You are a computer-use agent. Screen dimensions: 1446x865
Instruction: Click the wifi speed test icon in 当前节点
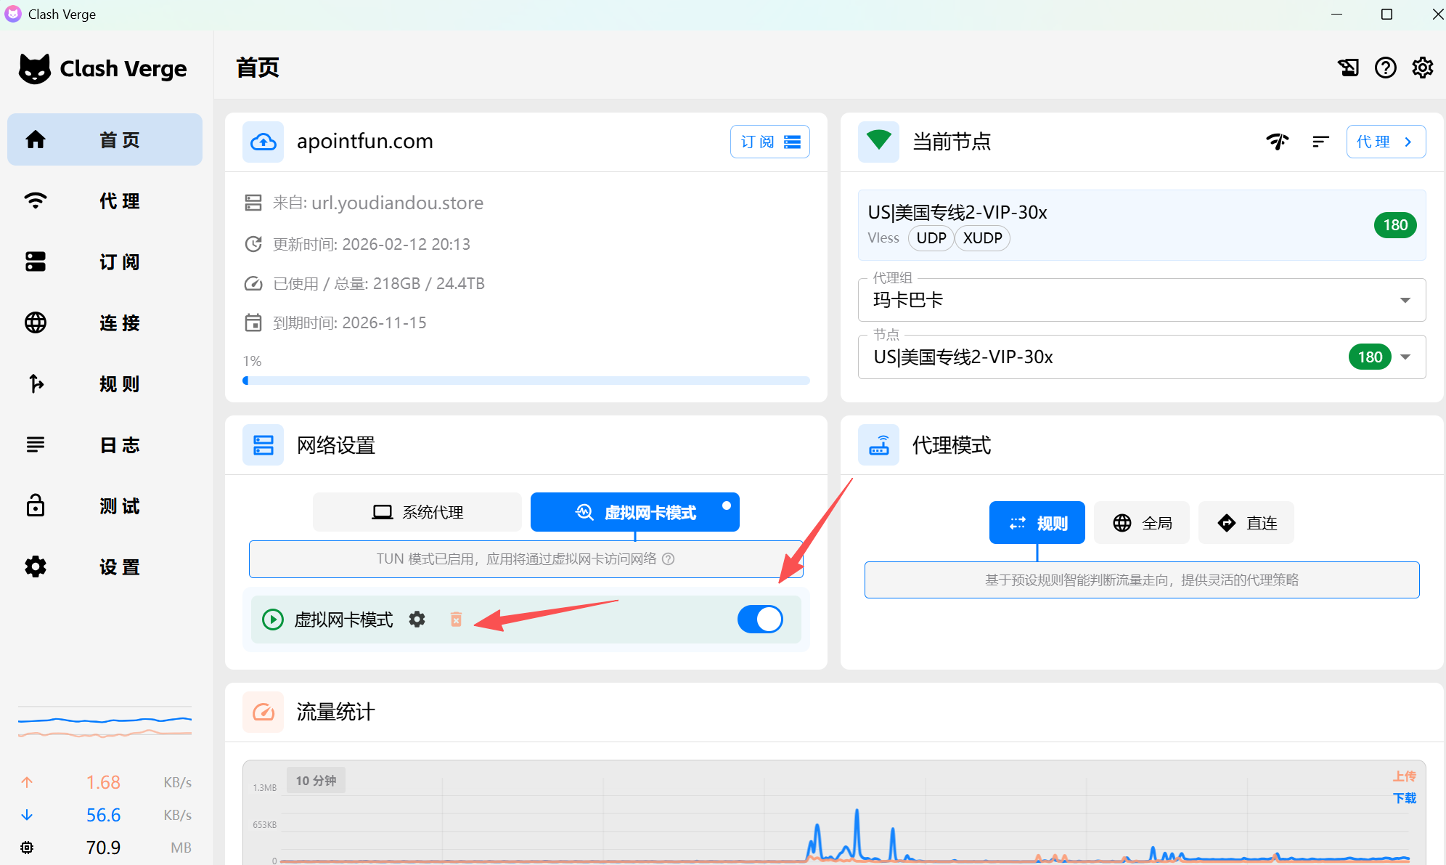pos(1278,142)
